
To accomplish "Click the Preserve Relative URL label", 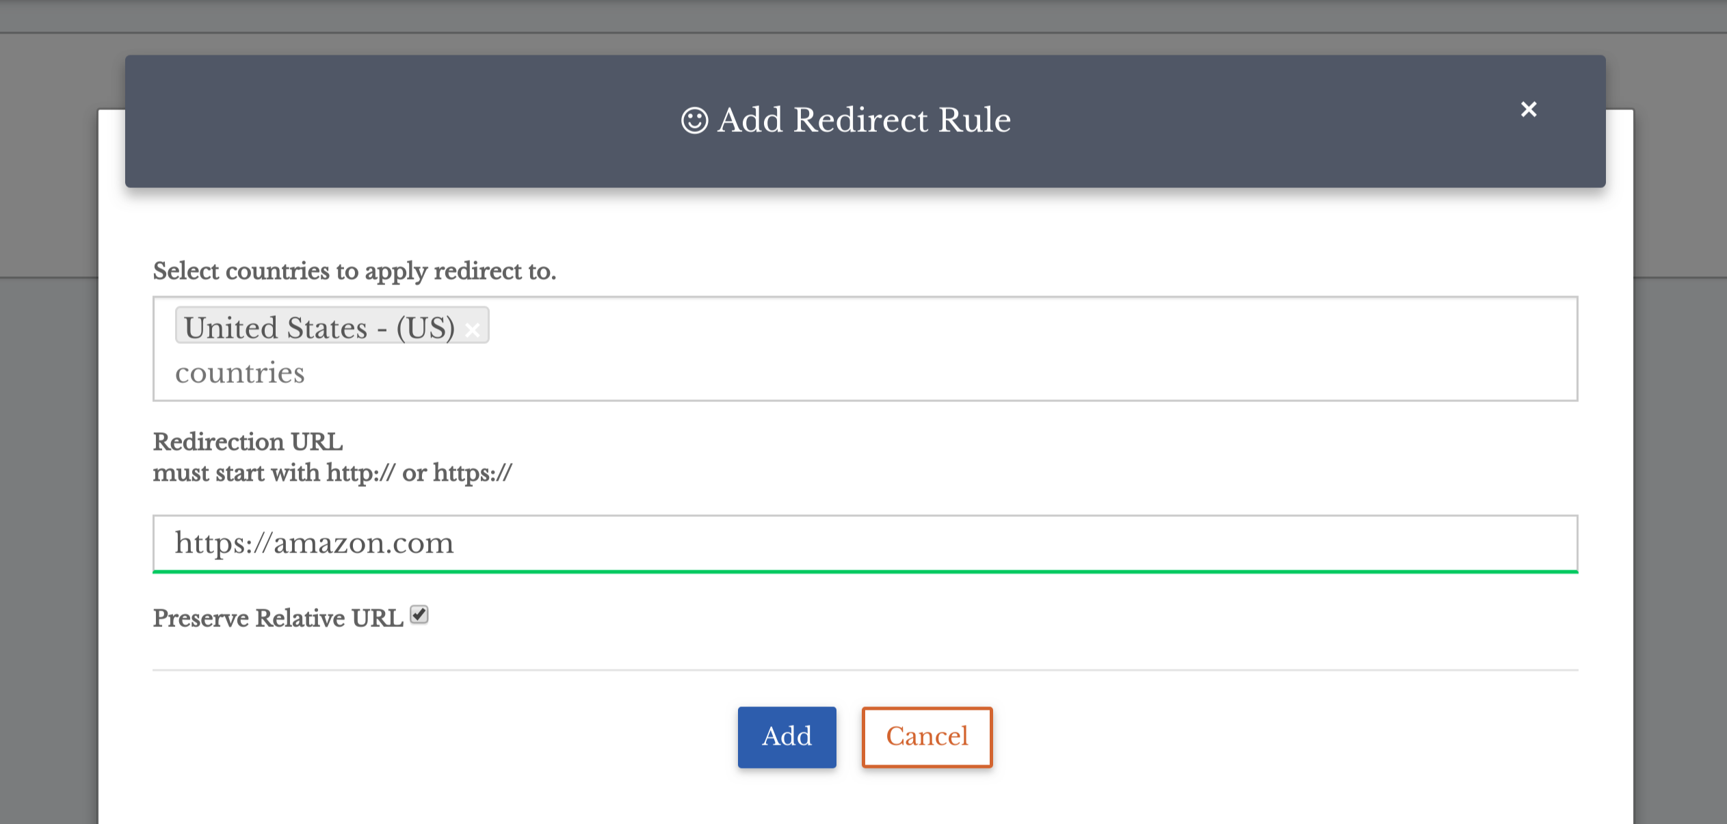I will point(278,618).
